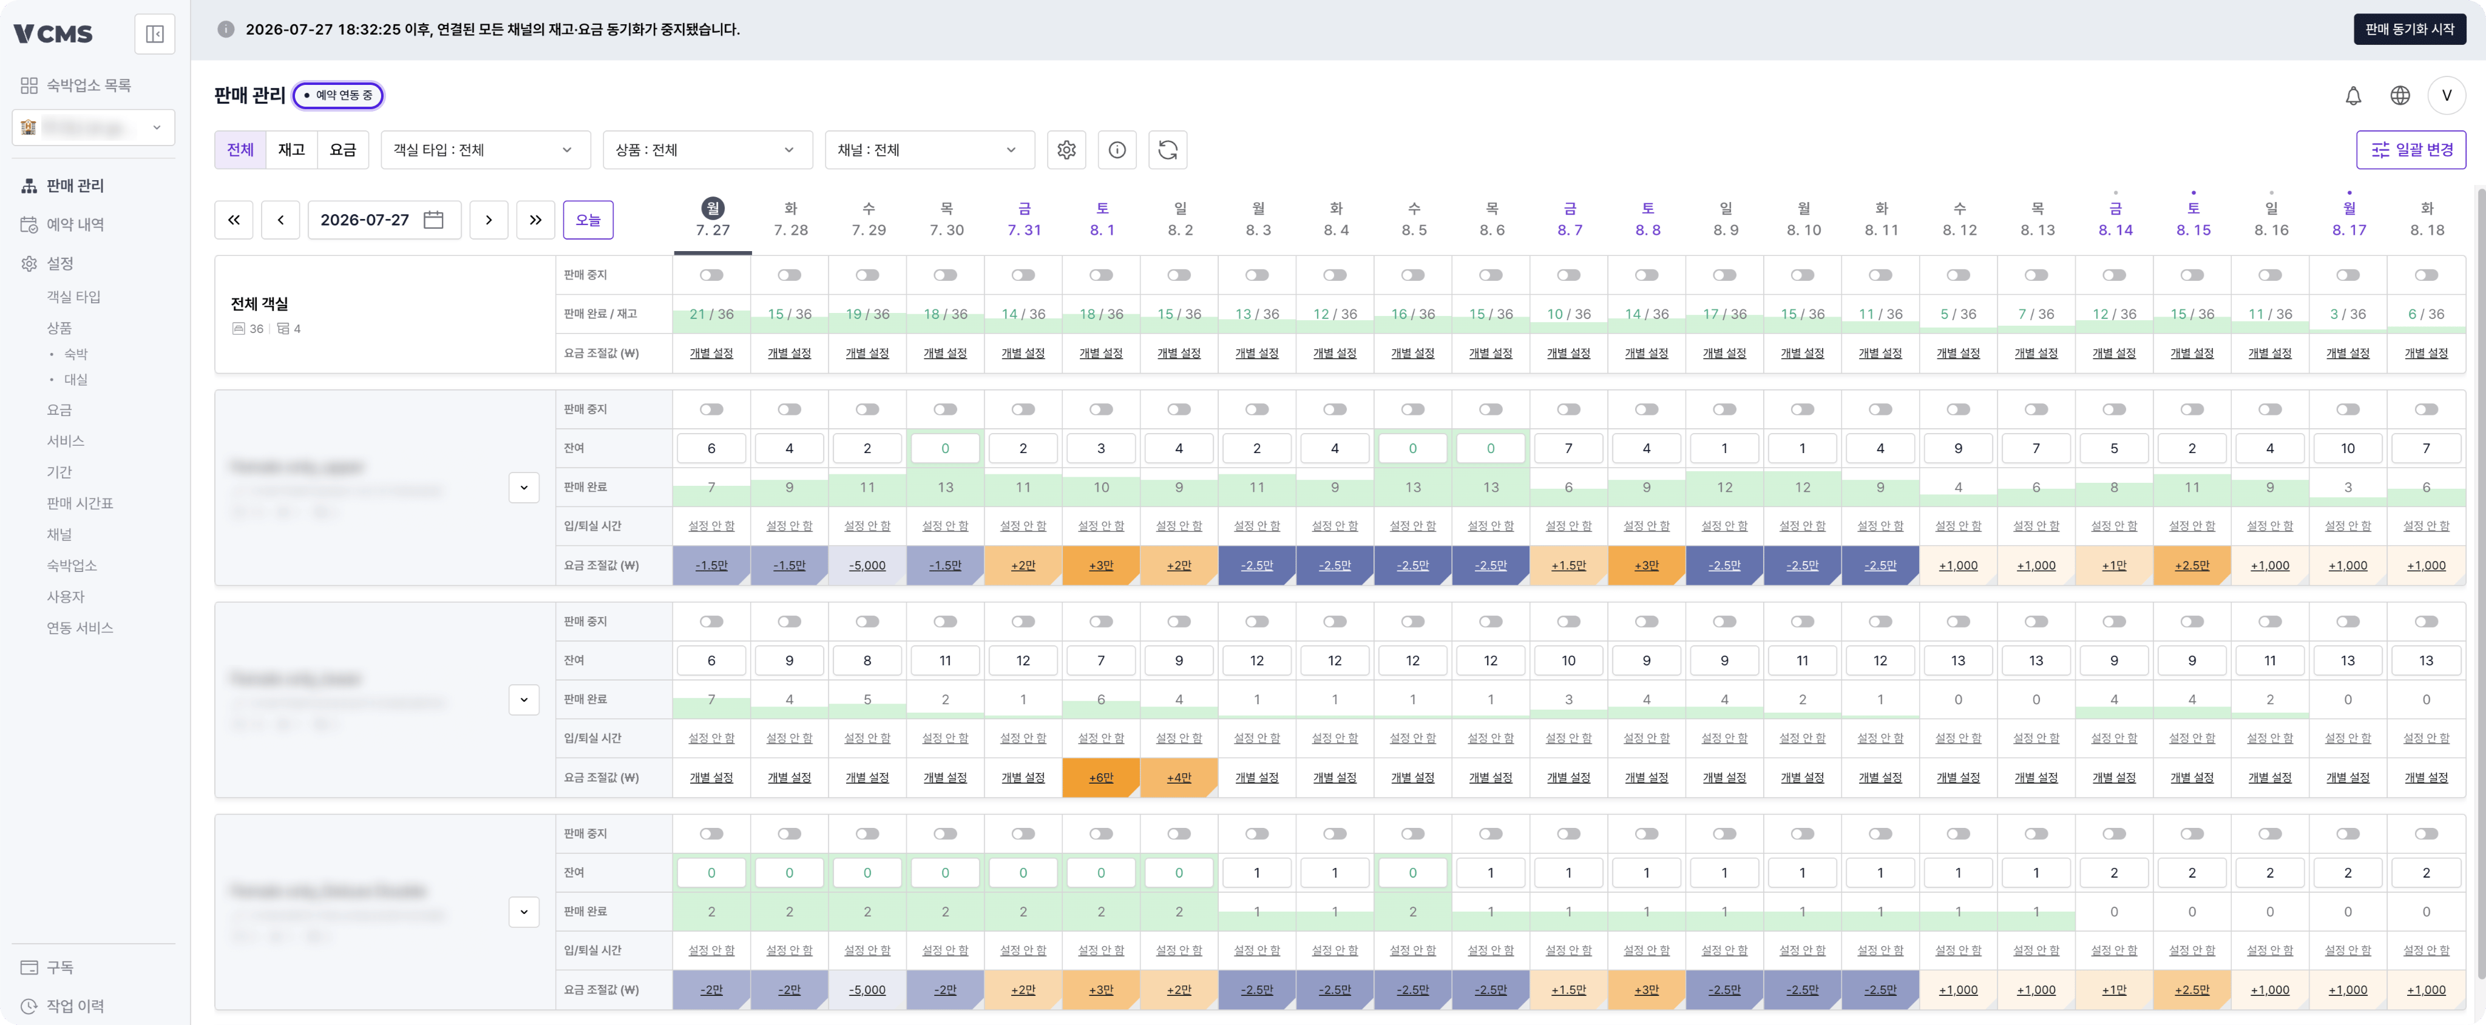Show the info circle icon help

coord(1117,149)
